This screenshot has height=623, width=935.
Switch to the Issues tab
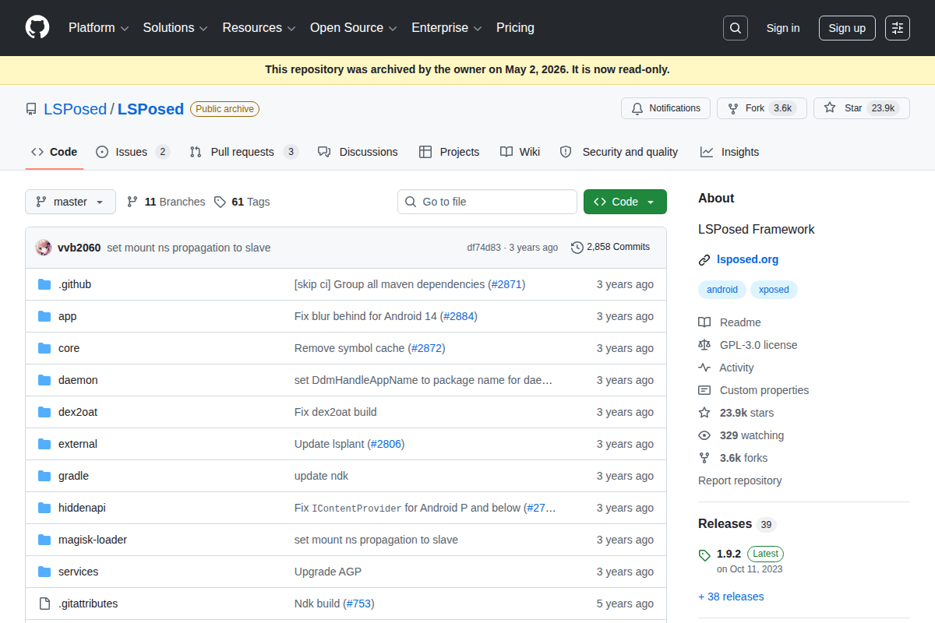pyautogui.click(x=132, y=152)
